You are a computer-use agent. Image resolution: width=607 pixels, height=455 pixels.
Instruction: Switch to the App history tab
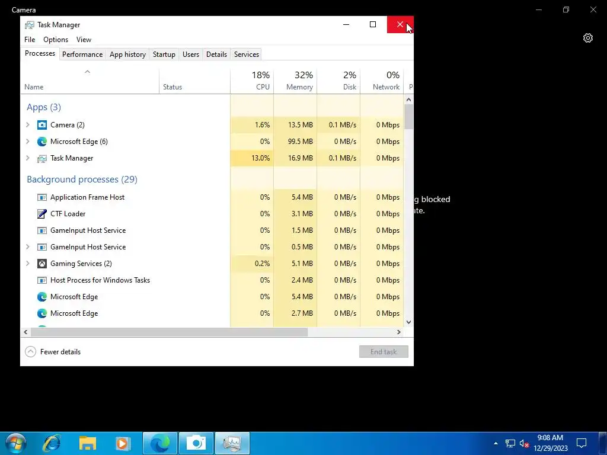click(128, 55)
